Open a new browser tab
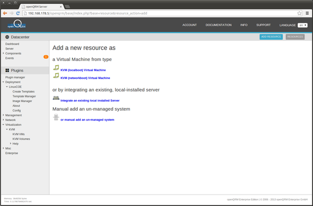 tap(67, 7)
